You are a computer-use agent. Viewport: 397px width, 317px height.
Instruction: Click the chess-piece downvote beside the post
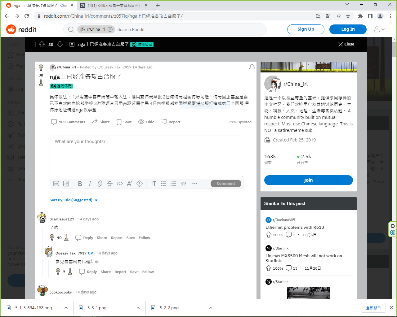[x=41, y=83]
